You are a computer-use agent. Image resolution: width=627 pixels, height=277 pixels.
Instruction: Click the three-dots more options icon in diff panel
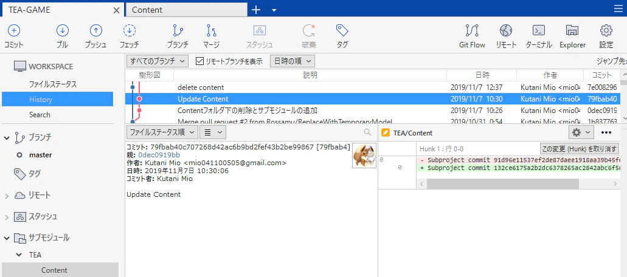click(x=606, y=132)
